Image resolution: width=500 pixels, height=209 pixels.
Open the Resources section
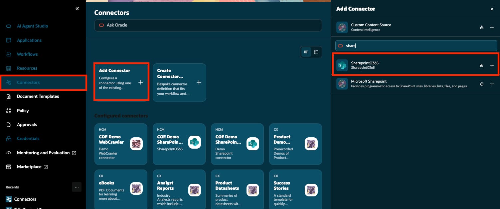click(27, 68)
